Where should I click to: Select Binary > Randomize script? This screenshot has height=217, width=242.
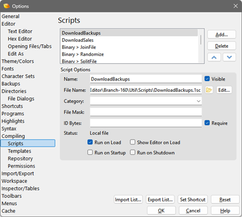coord(129,54)
